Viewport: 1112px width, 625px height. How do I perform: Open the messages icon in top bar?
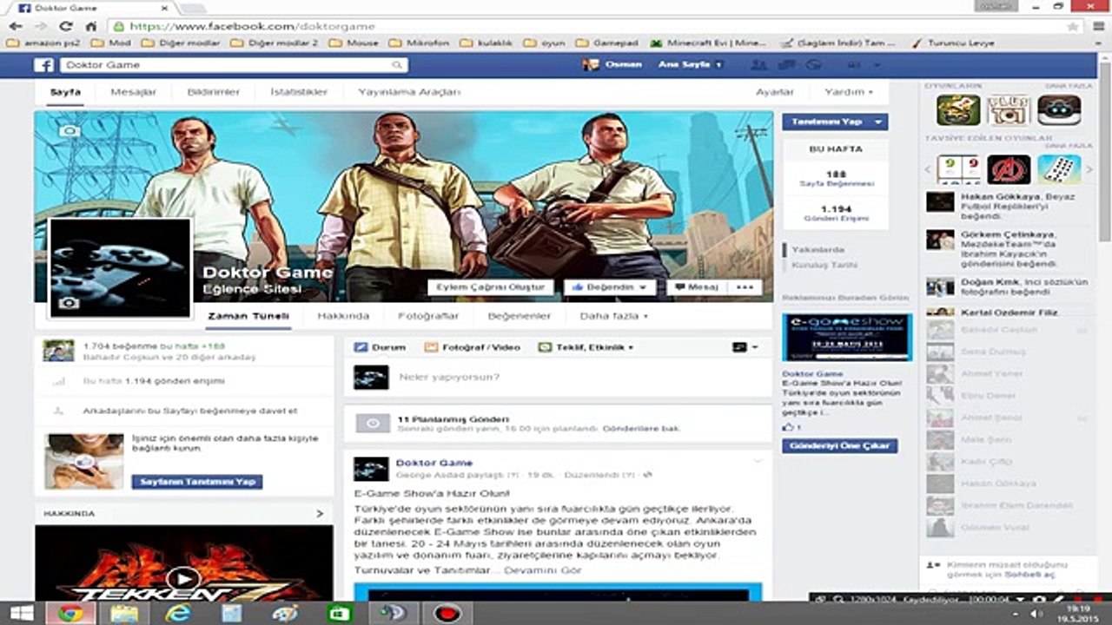[787, 65]
